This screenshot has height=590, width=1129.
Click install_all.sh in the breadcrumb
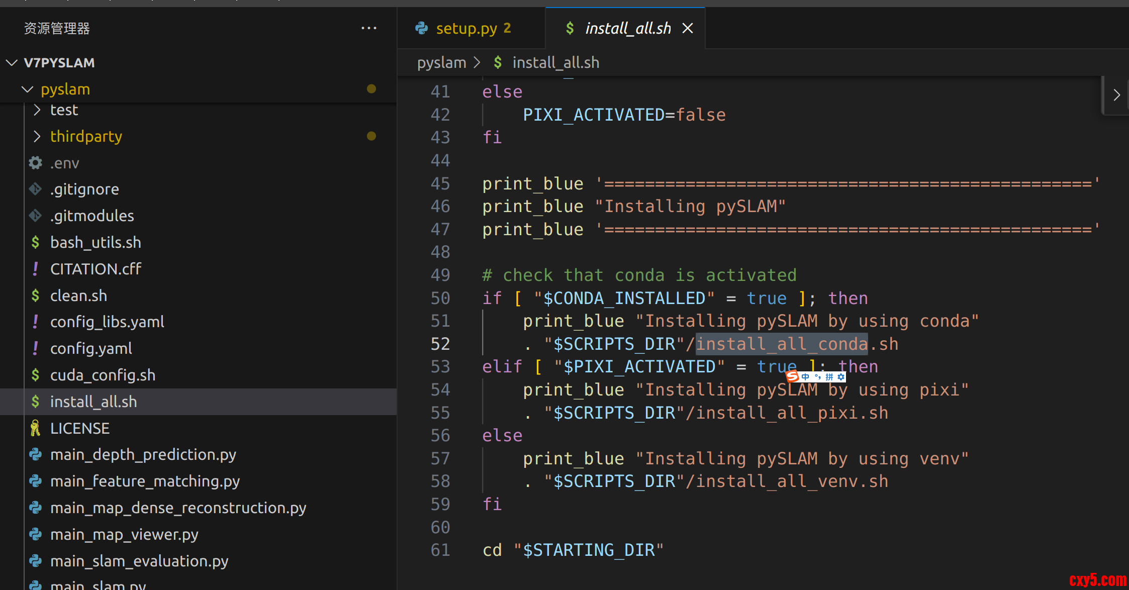(555, 63)
